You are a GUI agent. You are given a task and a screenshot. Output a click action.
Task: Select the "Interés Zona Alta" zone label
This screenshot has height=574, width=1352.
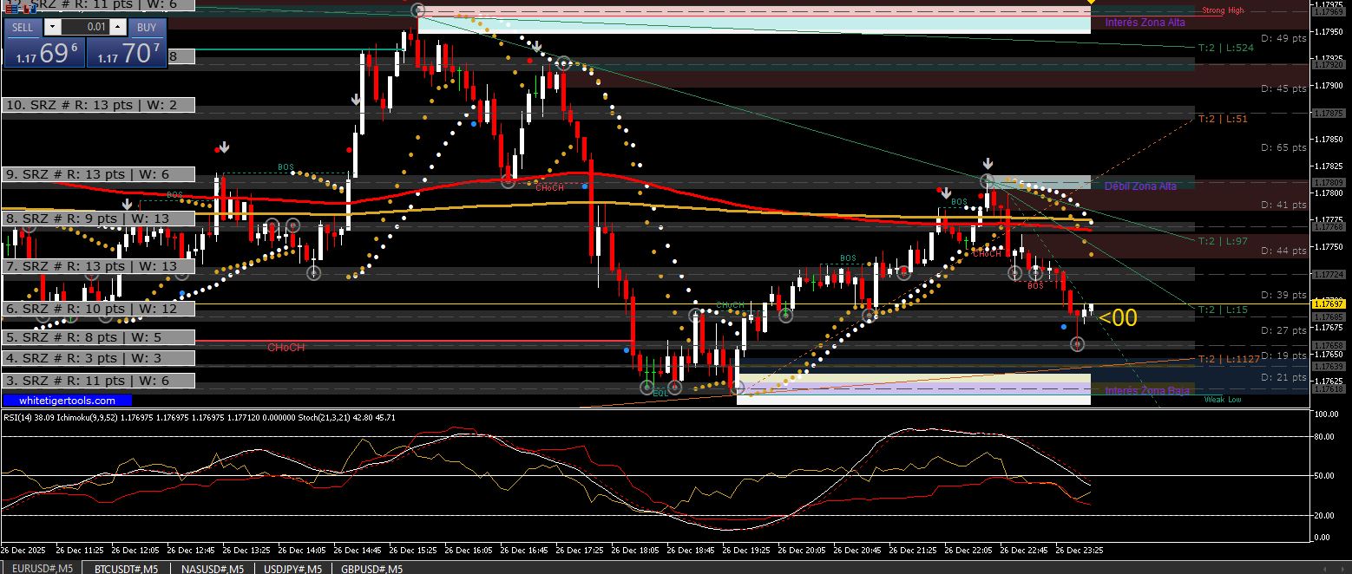click(1145, 23)
